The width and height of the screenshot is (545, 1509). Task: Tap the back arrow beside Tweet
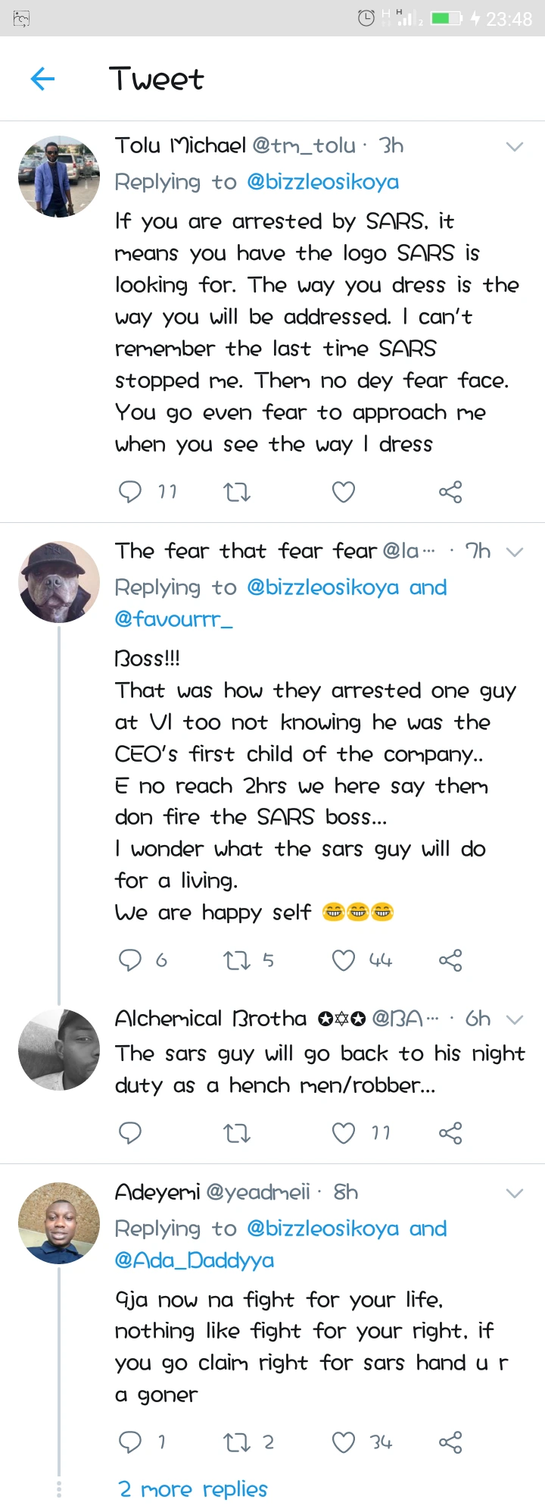pos(42,79)
